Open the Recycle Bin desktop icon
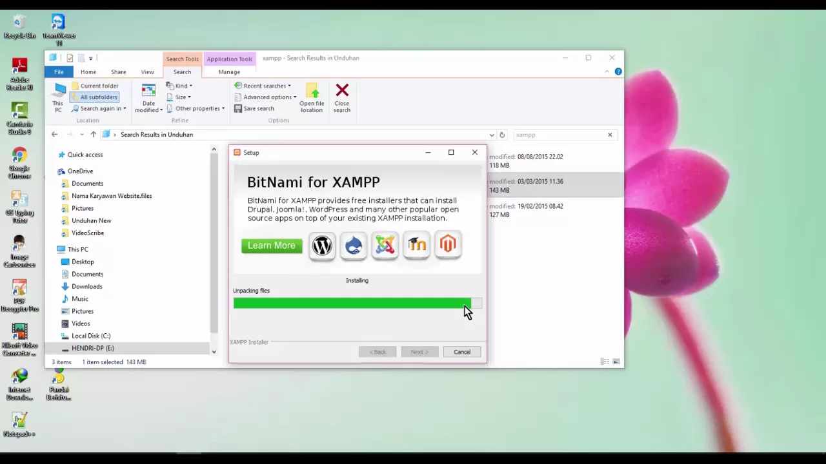Image resolution: width=826 pixels, height=464 pixels. click(19, 27)
